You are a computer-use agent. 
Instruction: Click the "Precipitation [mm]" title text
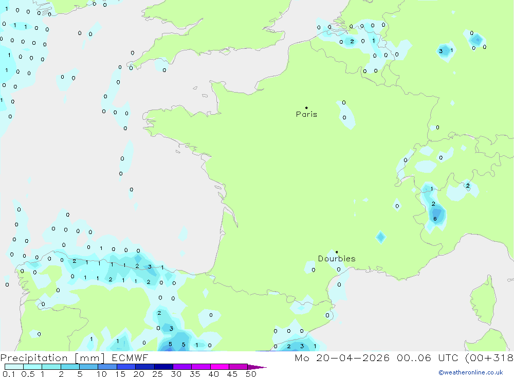(52, 358)
